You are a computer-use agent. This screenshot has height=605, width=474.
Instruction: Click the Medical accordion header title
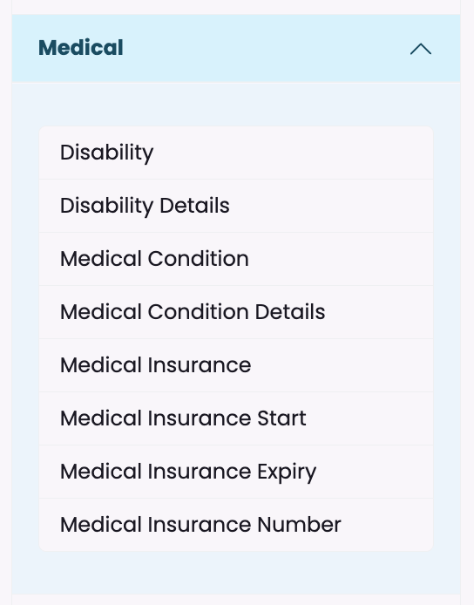tap(81, 48)
